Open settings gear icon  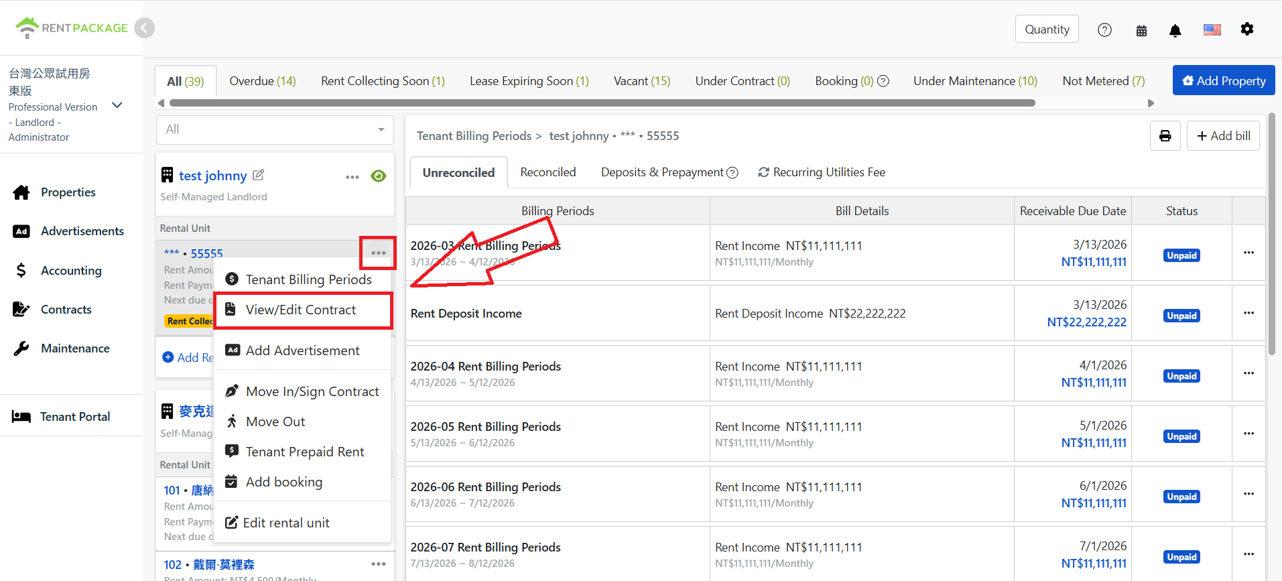point(1246,29)
